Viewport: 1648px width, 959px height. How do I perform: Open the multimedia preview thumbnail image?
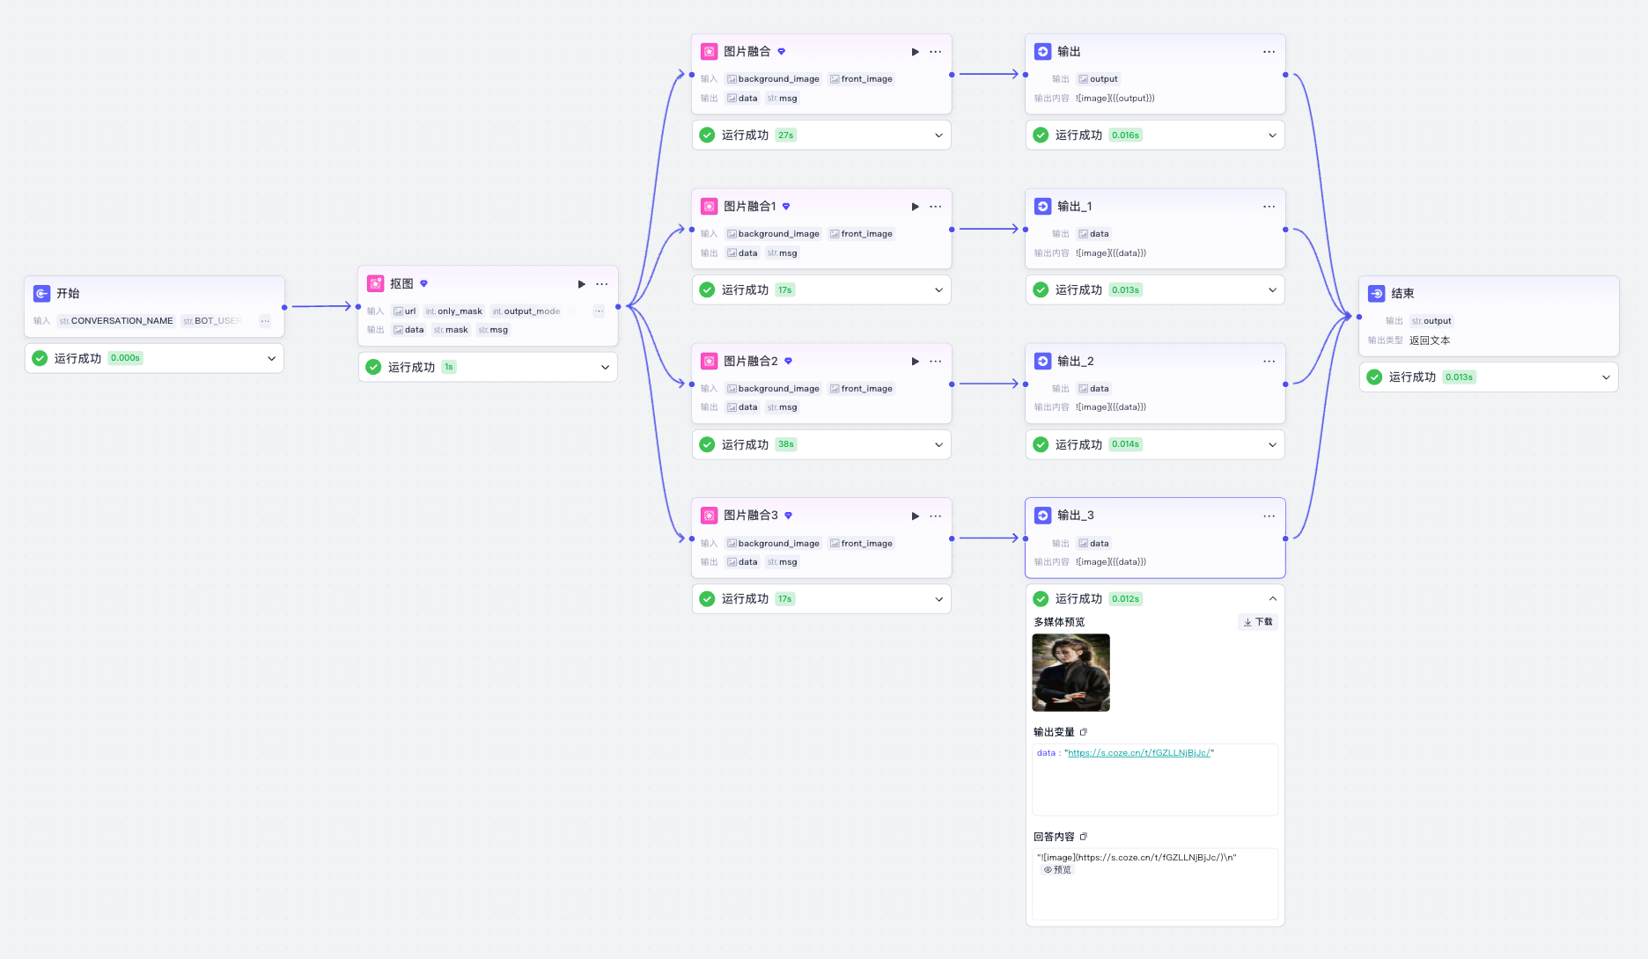point(1070,673)
